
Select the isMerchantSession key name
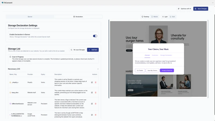click(x=18, y=104)
